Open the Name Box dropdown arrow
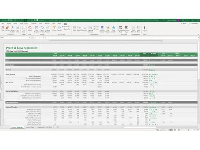200x150 pixels. coord(30,38)
